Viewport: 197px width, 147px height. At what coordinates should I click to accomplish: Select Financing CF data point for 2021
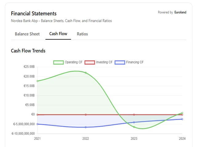point(38,124)
